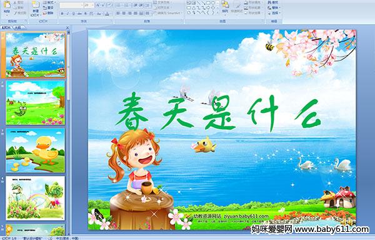Click the Increase Font Size icon
This screenshot has height=240, width=375.
[x=97, y=5]
